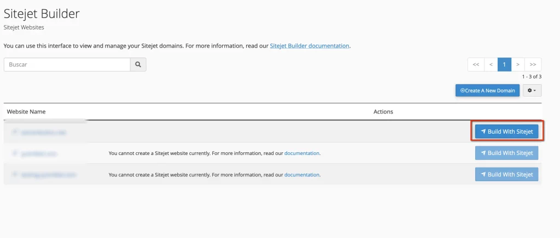Go to last page with >> button
Viewport: 560px width, 238px height.
pos(533,64)
